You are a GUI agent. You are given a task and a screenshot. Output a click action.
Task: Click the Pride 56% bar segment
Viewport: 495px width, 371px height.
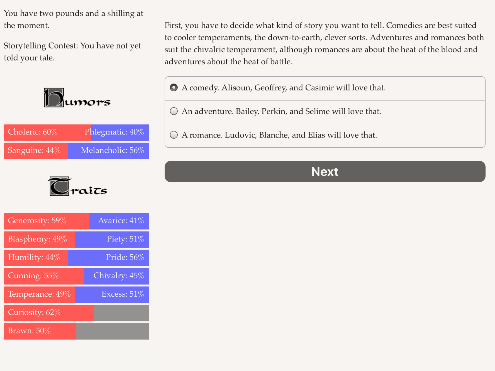tap(108, 258)
